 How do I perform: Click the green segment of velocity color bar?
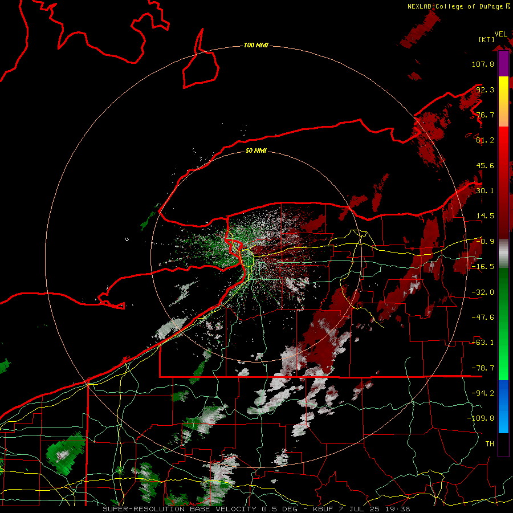click(503, 324)
